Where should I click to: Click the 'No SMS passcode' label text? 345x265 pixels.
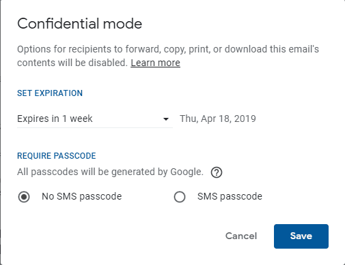[82, 196]
